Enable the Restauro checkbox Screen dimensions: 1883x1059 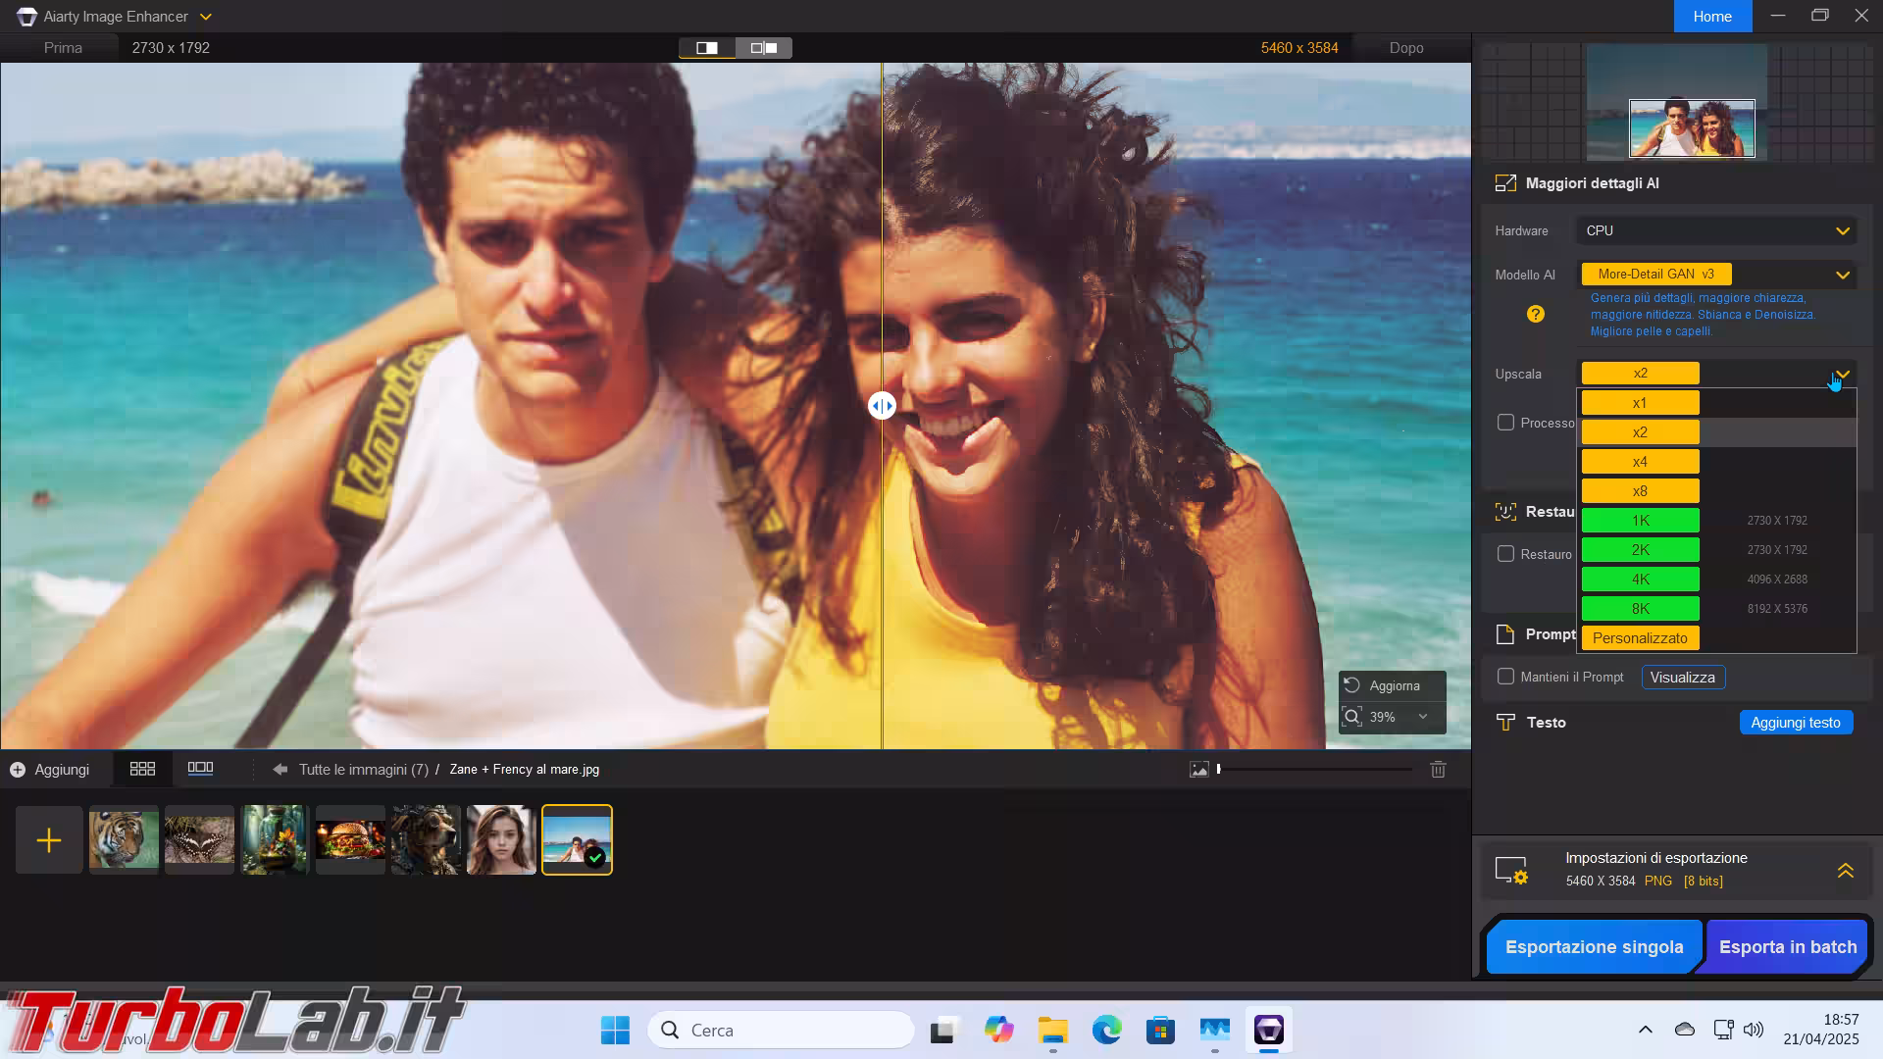click(1505, 554)
